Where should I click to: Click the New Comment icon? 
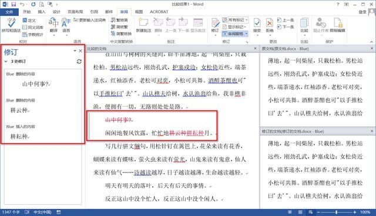[x=143, y=25]
